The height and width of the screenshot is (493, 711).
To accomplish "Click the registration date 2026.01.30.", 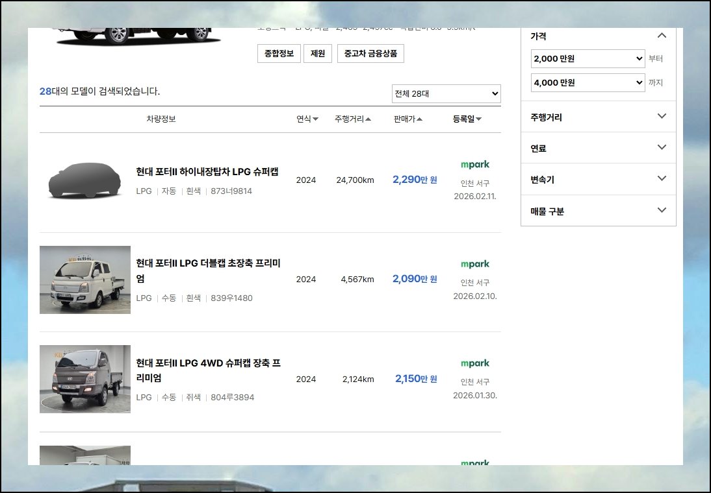I will [475, 395].
